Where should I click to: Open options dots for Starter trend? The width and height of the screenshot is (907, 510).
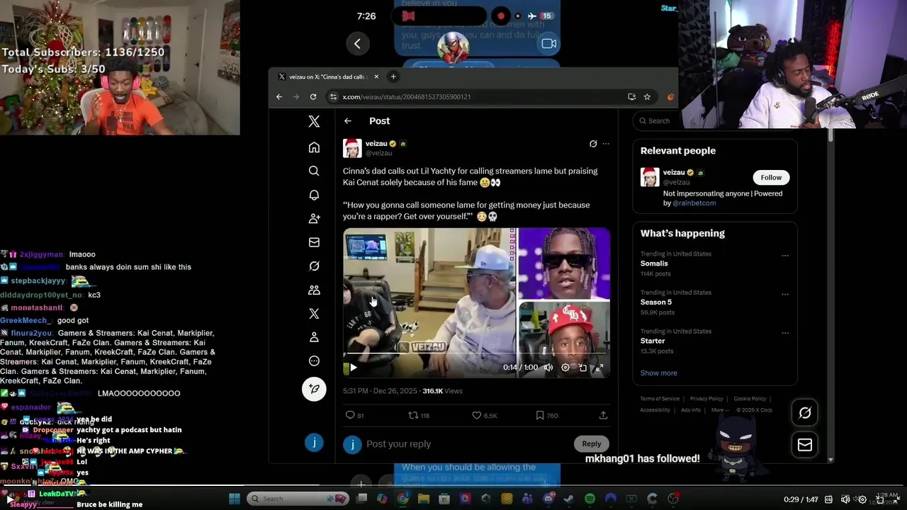(784, 333)
